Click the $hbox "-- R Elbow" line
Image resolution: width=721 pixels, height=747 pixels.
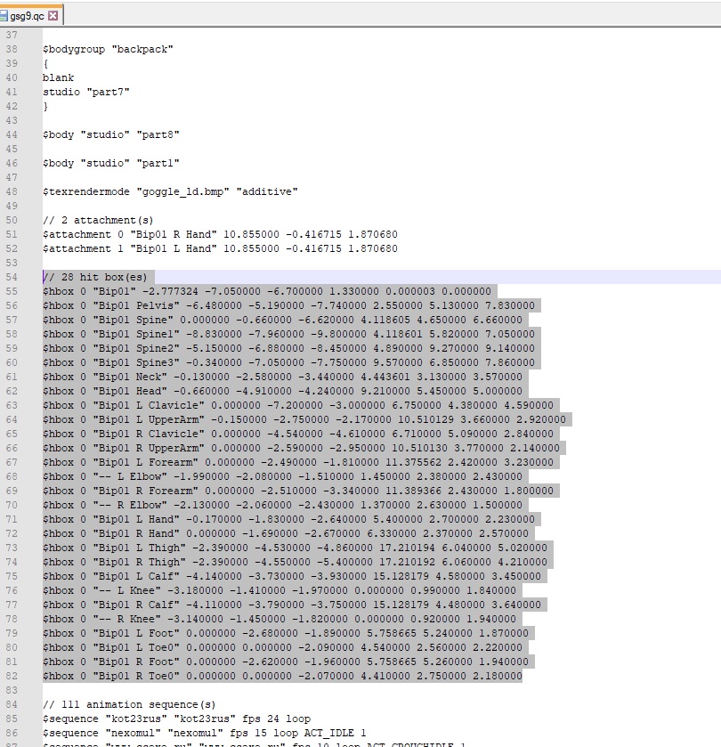[x=283, y=505]
